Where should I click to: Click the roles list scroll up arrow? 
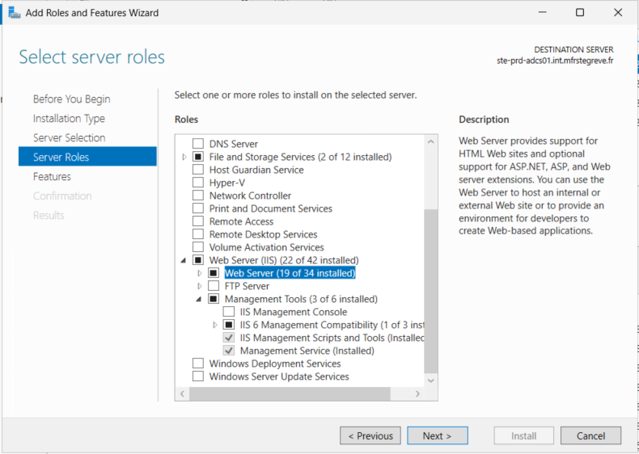click(x=431, y=141)
